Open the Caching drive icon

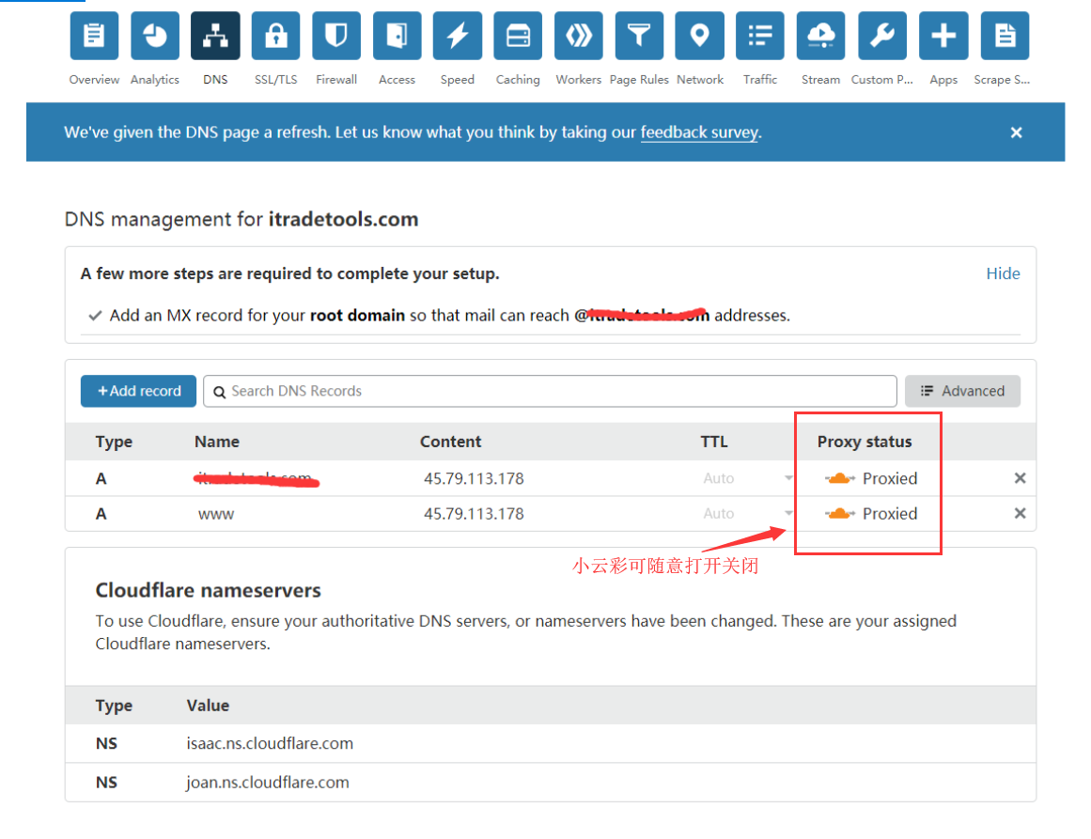point(518,36)
